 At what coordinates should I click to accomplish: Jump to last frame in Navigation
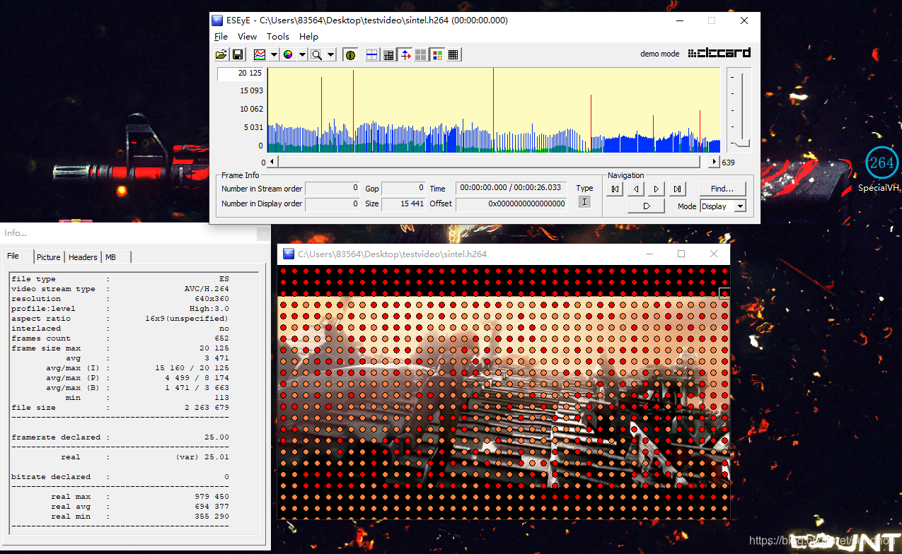(677, 189)
